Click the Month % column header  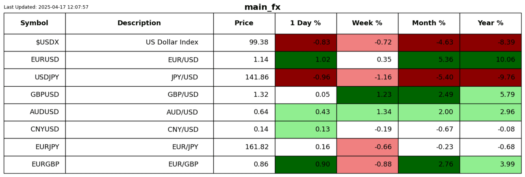pyautogui.click(x=429, y=23)
